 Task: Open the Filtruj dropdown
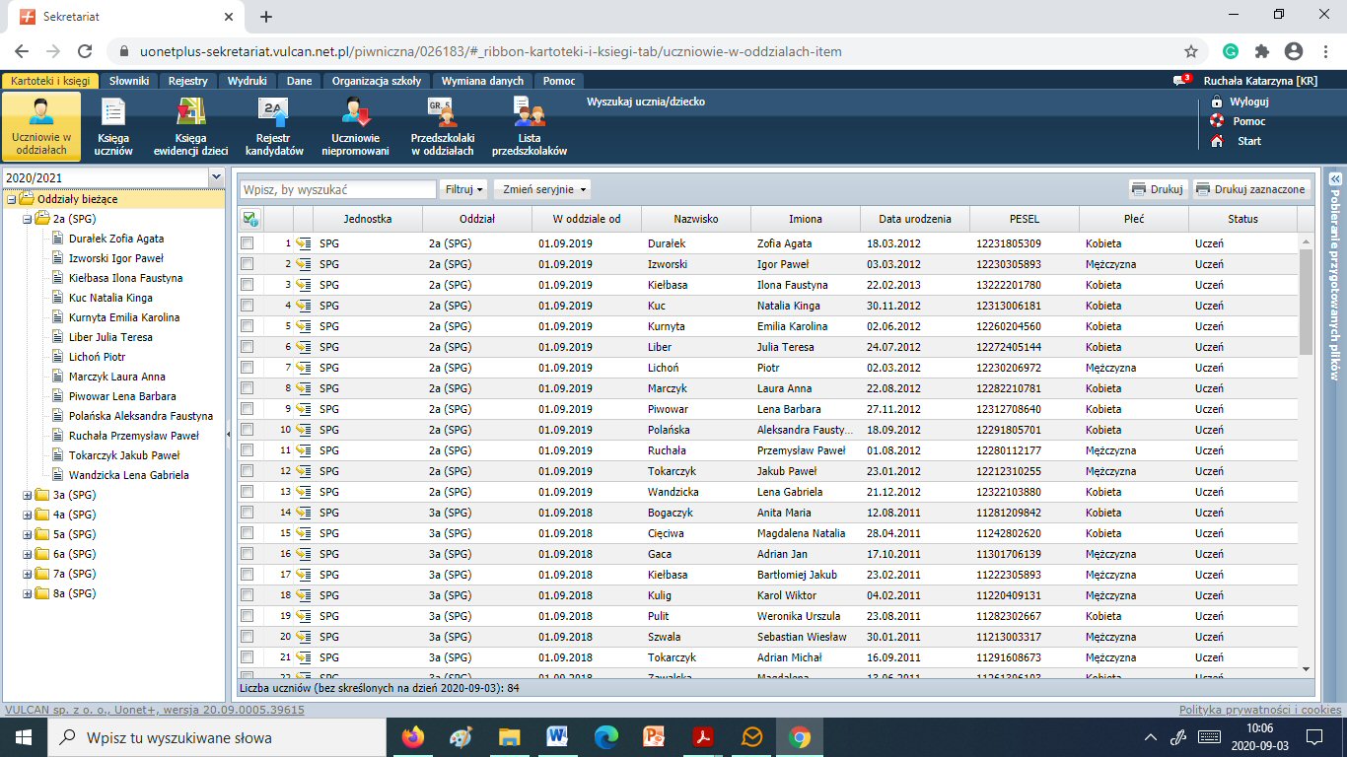tap(464, 189)
